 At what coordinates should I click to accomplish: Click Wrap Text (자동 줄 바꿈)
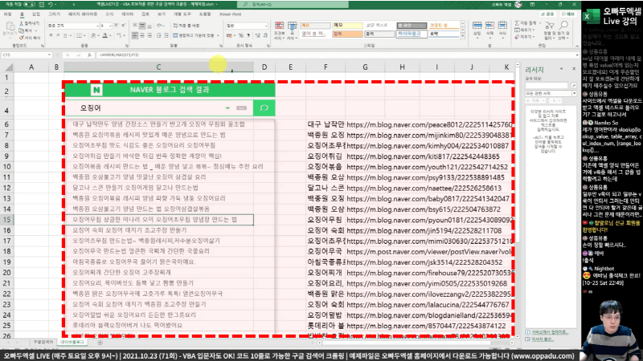pos(186,26)
